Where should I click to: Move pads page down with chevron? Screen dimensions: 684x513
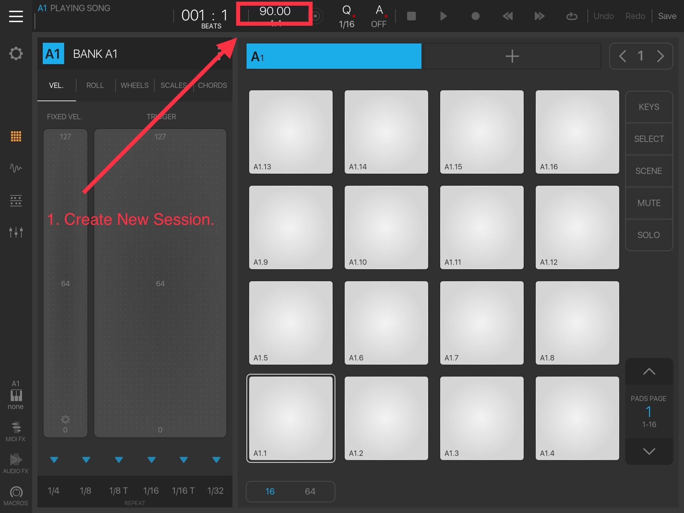coord(649,452)
